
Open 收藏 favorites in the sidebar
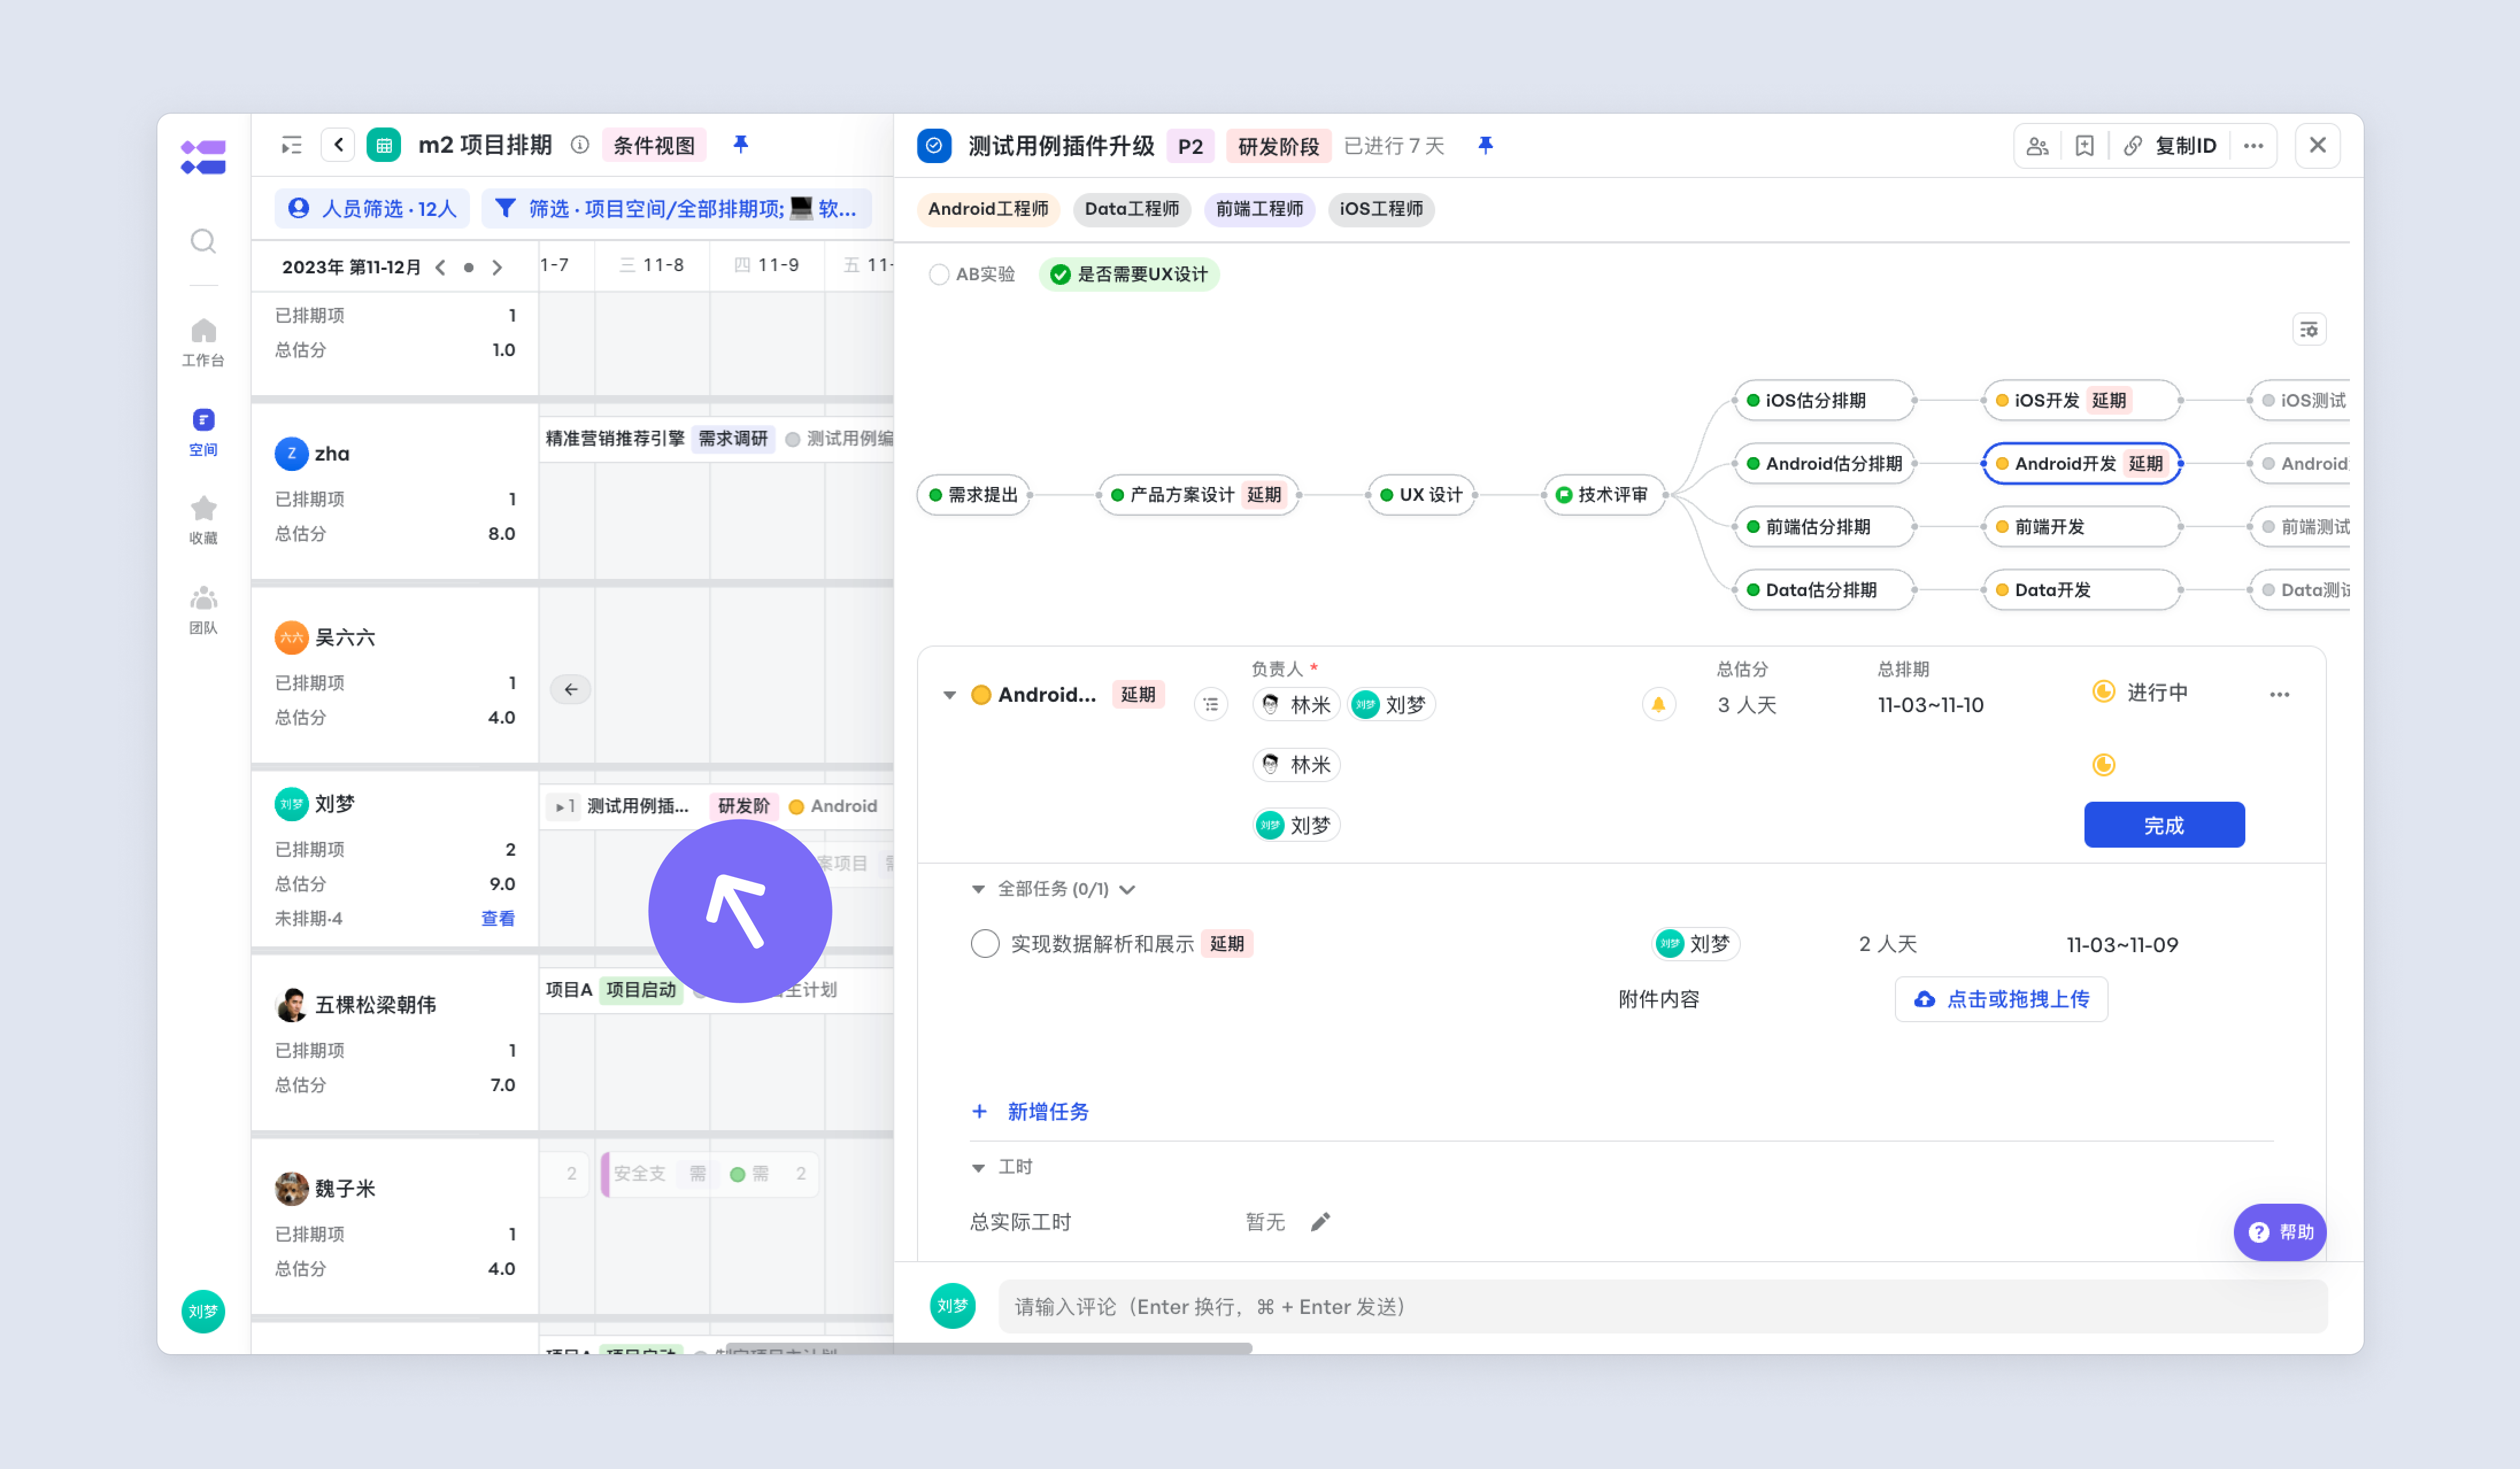pyautogui.click(x=203, y=520)
